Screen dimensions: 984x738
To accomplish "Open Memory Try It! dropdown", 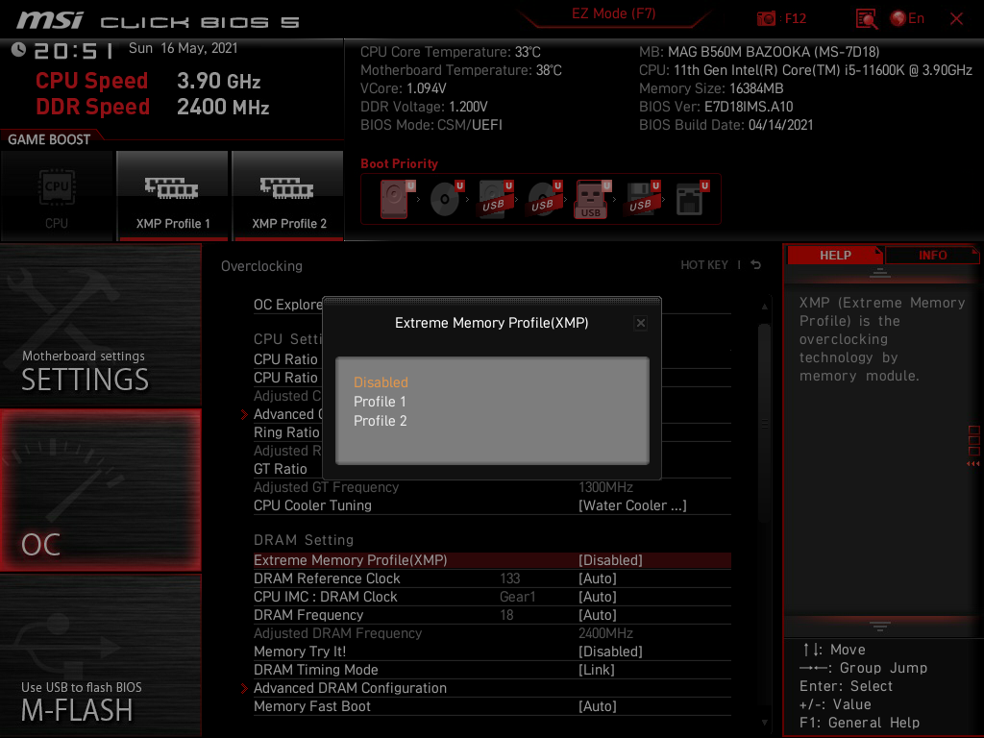I will pos(610,652).
